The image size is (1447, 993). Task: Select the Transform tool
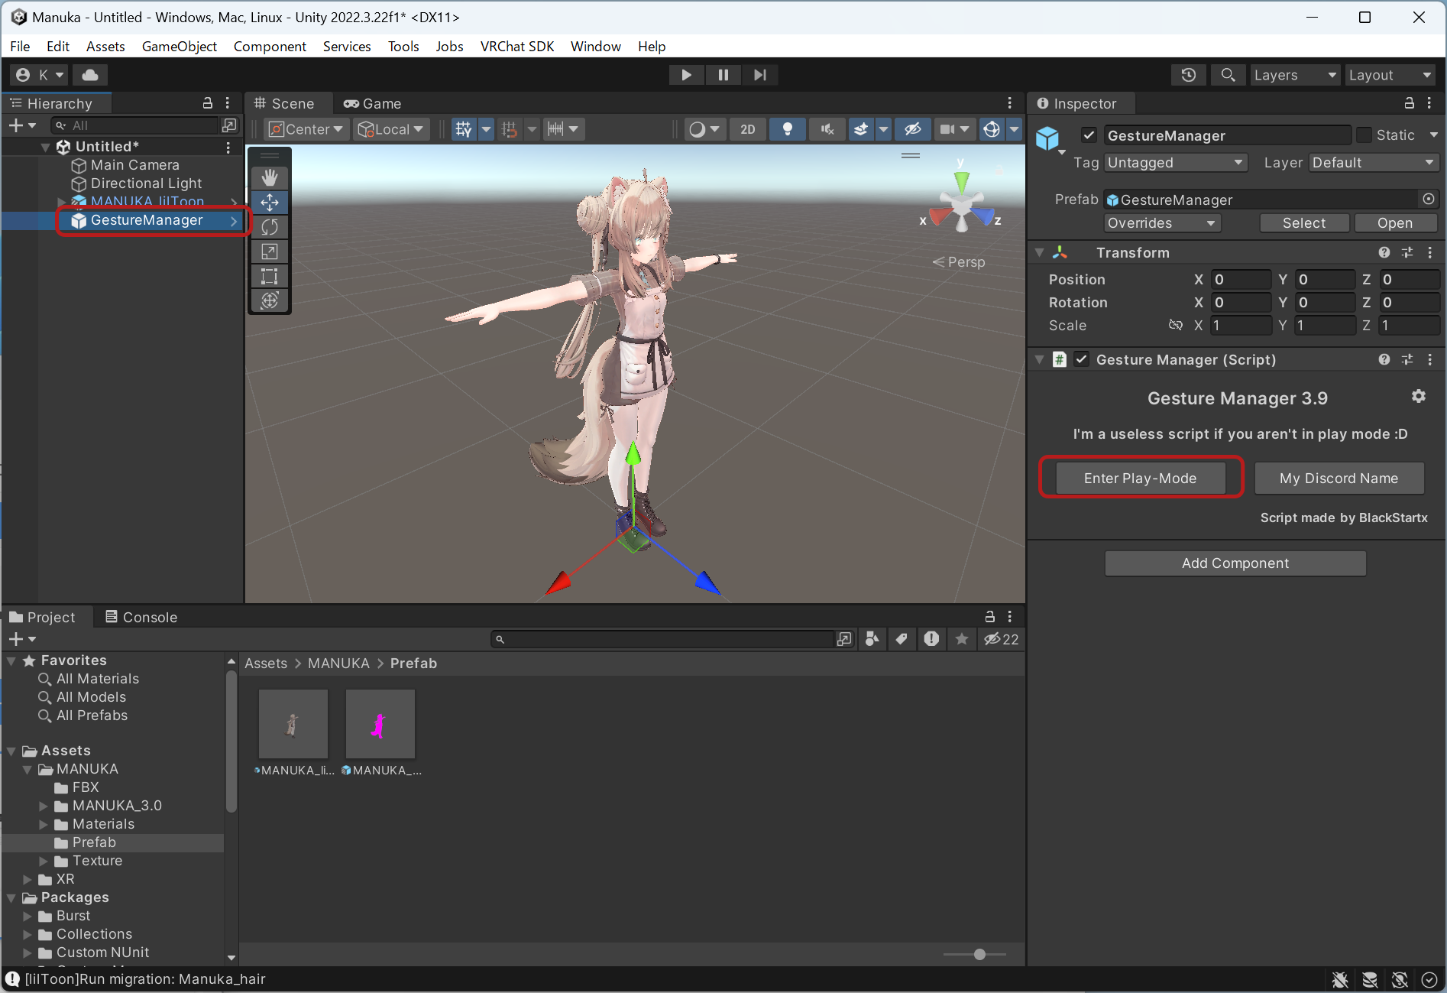270,300
